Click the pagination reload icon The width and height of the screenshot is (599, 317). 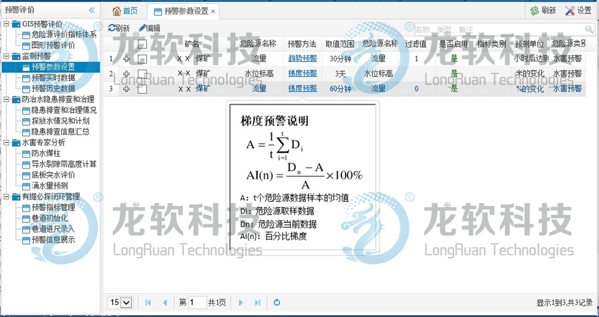click(277, 303)
